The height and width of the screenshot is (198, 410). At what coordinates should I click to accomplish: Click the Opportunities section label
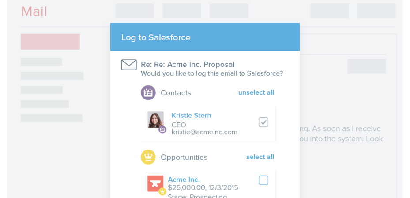(184, 157)
